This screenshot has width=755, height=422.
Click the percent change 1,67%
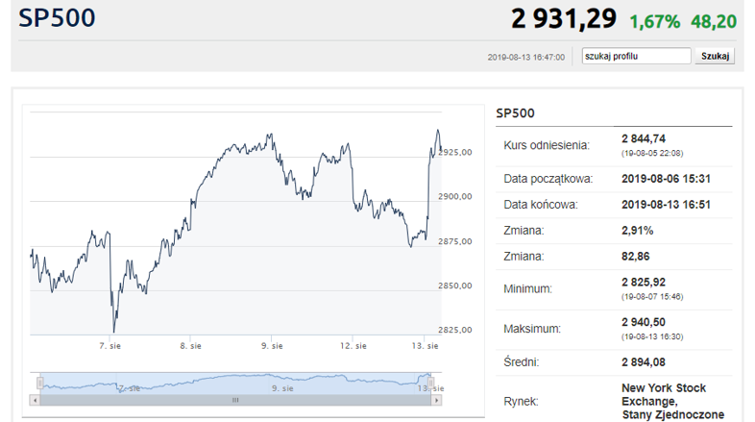[x=655, y=22]
